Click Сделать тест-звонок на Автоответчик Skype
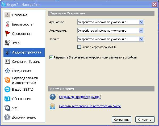The height and width of the screenshot is (126, 159). [x=90, y=106]
